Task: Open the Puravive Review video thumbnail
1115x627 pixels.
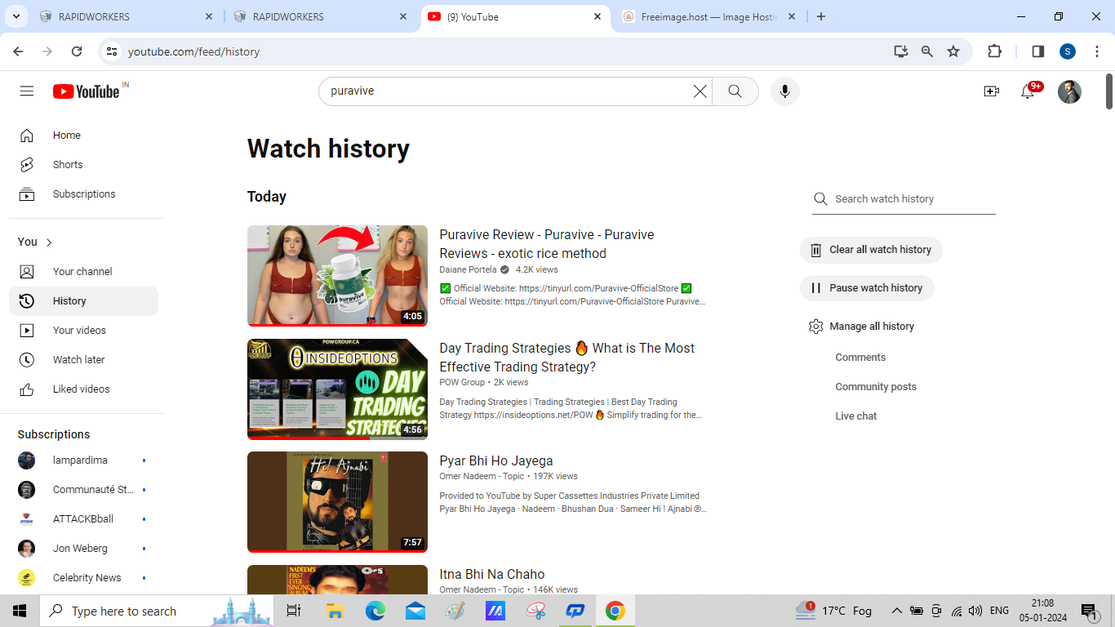Action: coord(337,276)
